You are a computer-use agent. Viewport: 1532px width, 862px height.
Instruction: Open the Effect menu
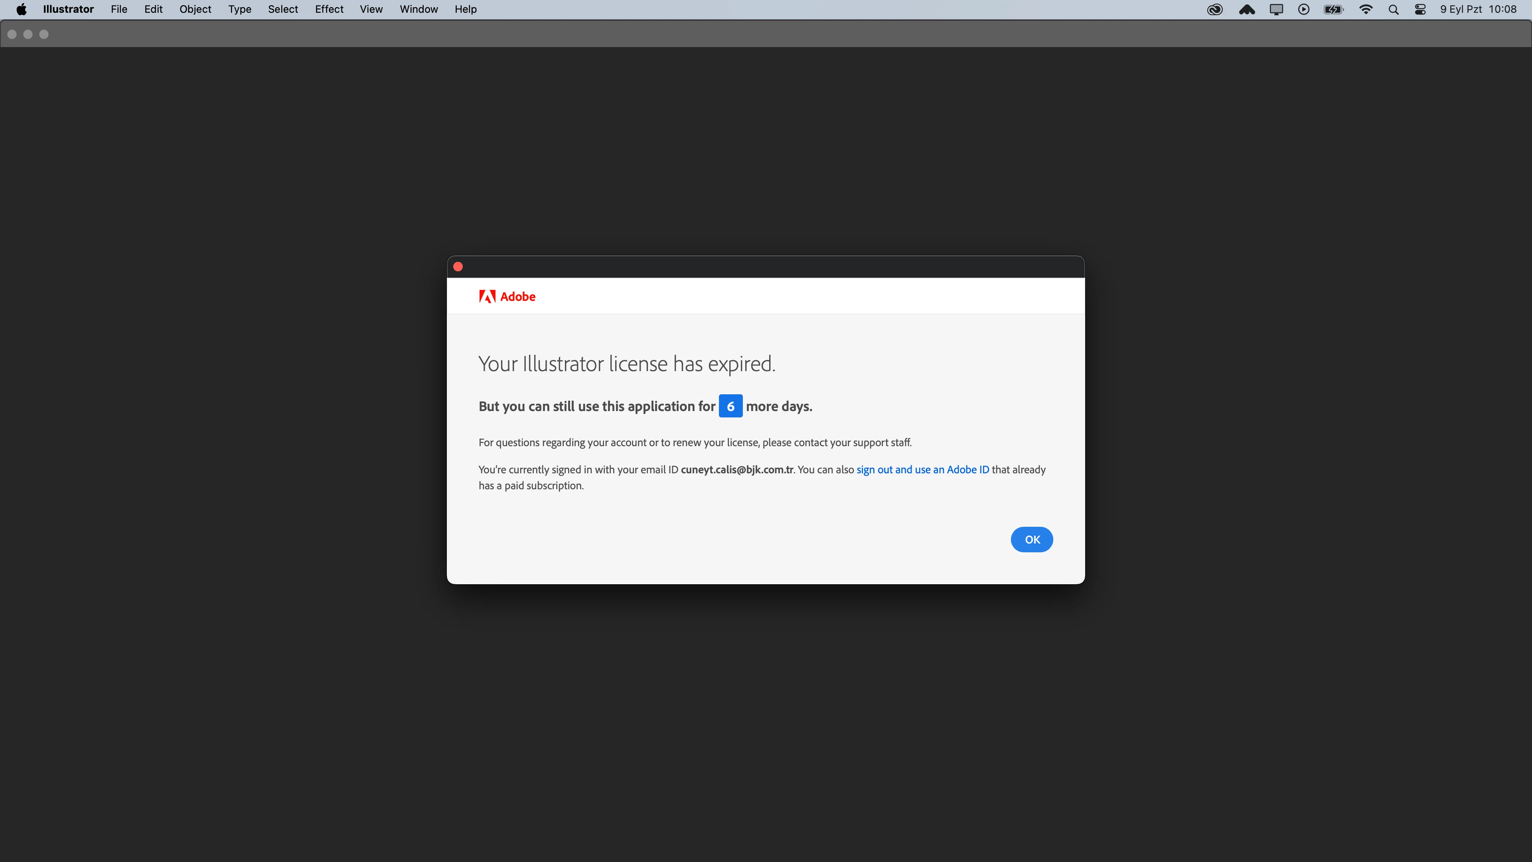[329, 10]
